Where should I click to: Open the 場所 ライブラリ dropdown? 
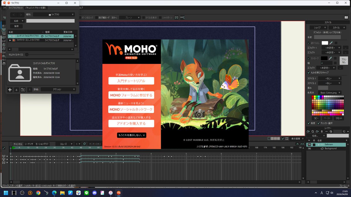click(54, 15)
